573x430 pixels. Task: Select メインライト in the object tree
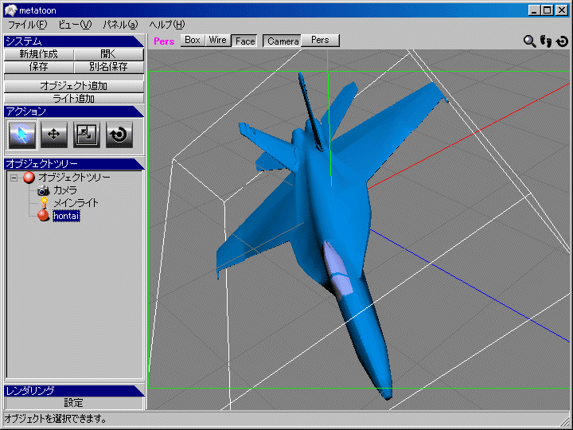[76, 203]
